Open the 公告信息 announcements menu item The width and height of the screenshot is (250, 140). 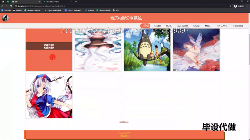point(183,26)
